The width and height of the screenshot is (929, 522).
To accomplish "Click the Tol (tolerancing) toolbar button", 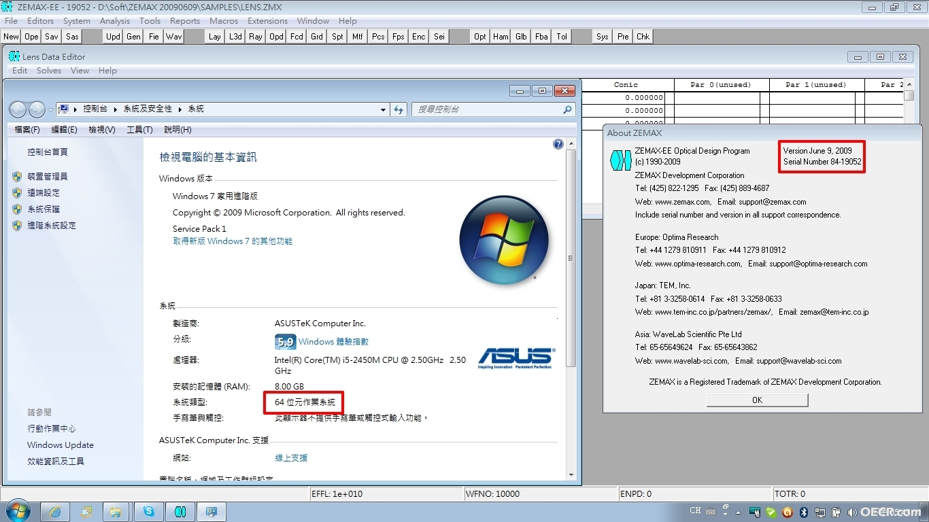I will pos(562,37).
